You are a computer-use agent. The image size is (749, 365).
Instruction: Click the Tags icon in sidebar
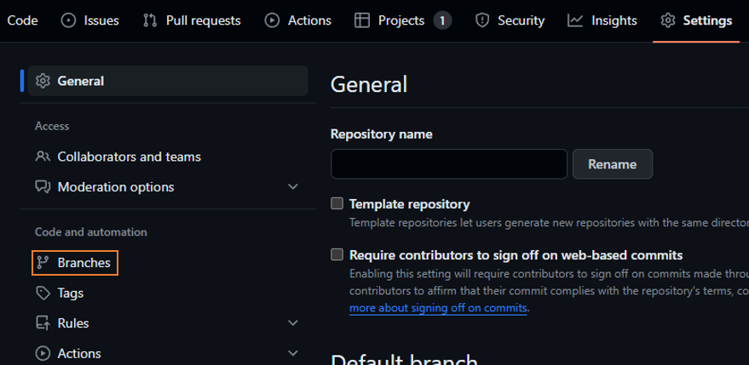coord(43,293)
